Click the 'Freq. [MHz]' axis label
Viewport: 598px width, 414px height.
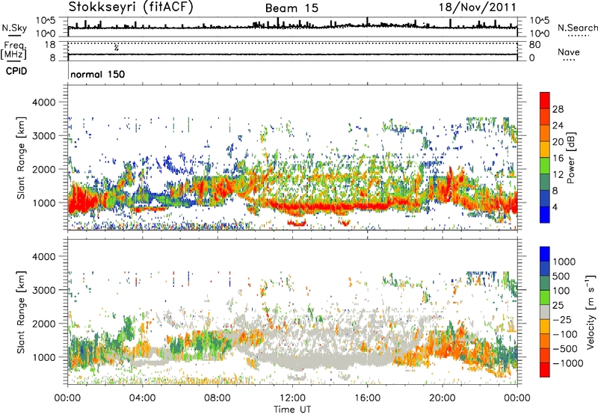pos(14,50)
